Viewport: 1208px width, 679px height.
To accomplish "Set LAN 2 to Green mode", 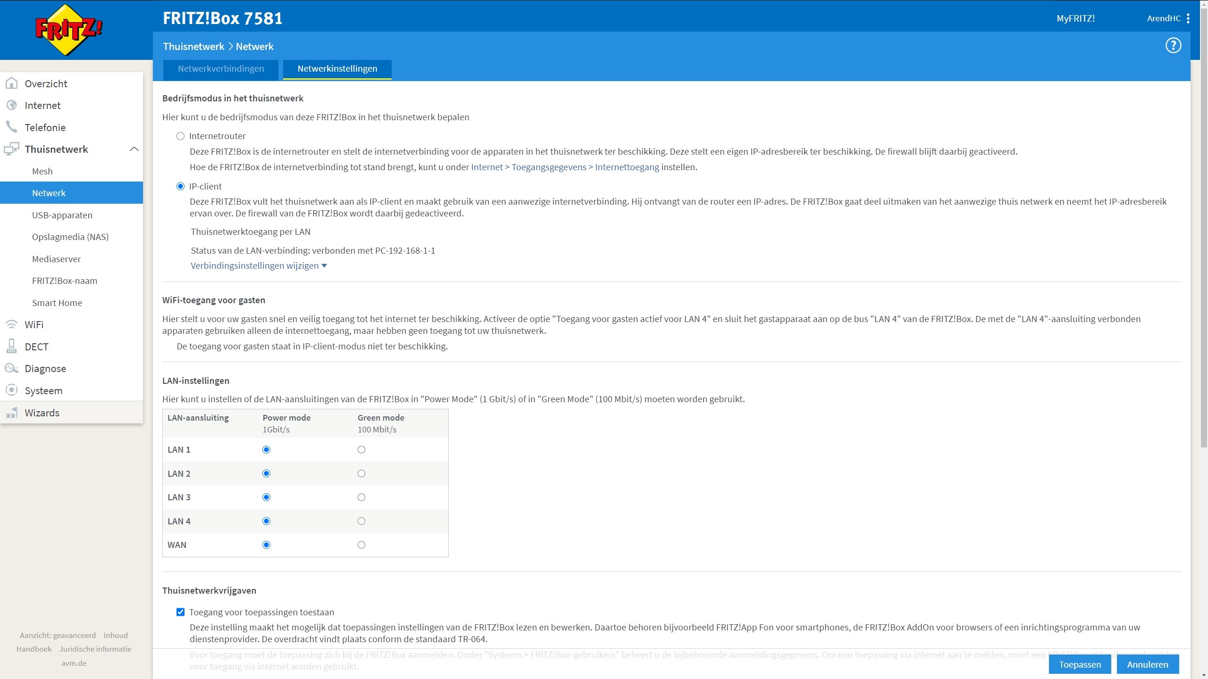I will 361,473.
